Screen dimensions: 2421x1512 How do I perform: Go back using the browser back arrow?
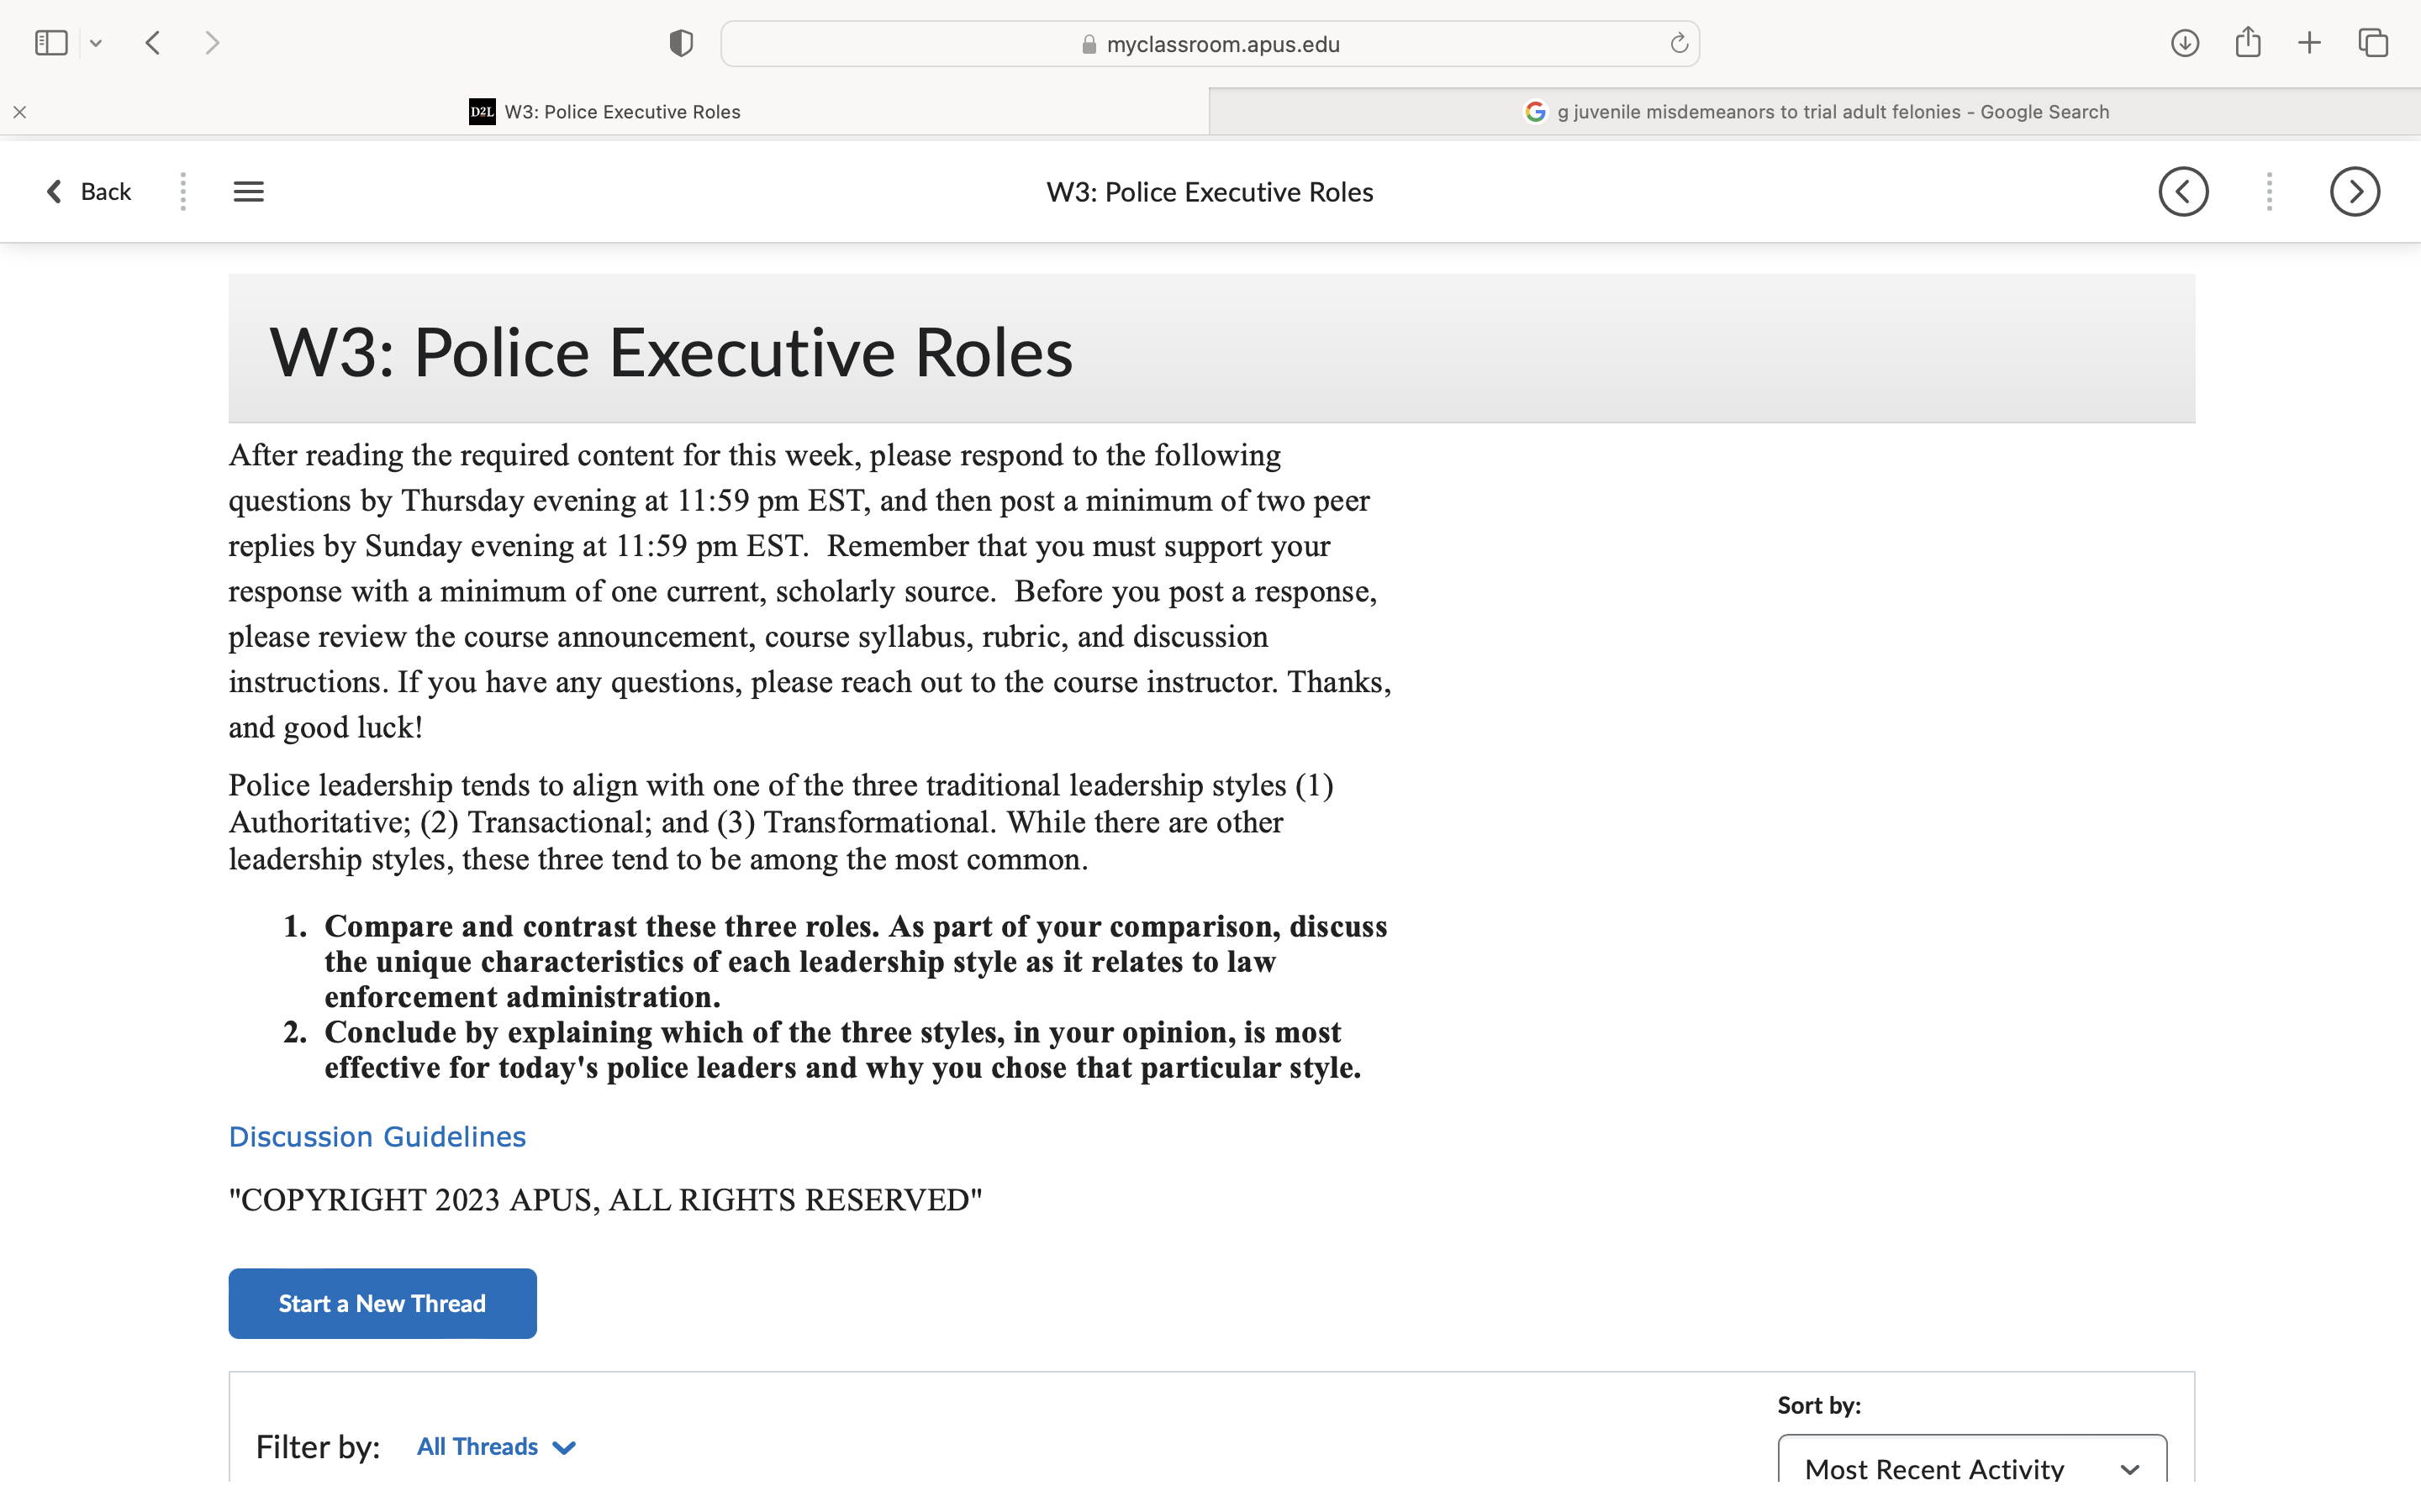153,43
